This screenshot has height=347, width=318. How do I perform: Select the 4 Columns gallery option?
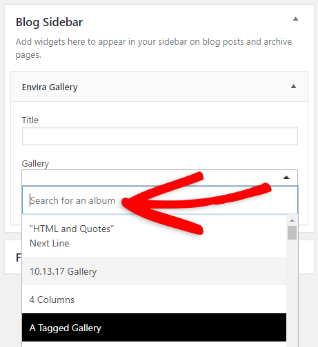point(155,299)
